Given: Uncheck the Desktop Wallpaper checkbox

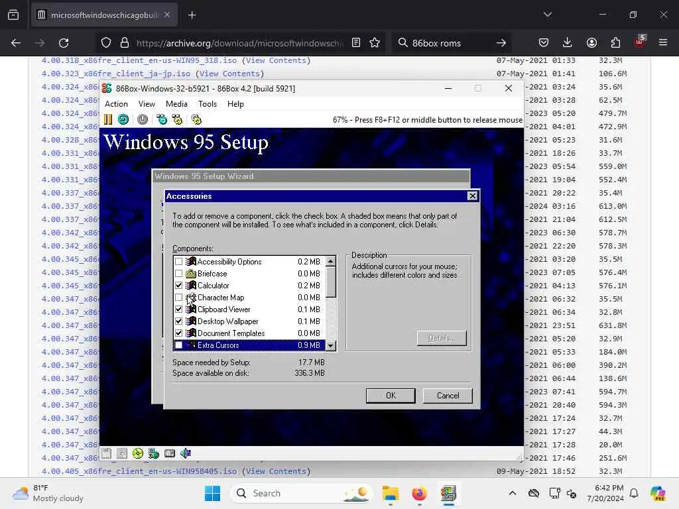Looking at the screenshot, I should tap(178, 321).
